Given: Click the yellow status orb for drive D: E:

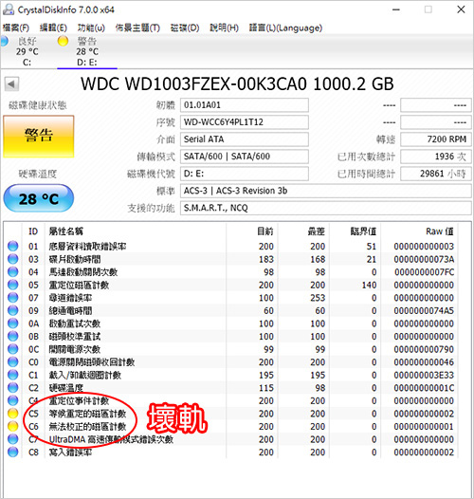Looking at the screenshot, I should pyautogui.click(x=63, y=41).
